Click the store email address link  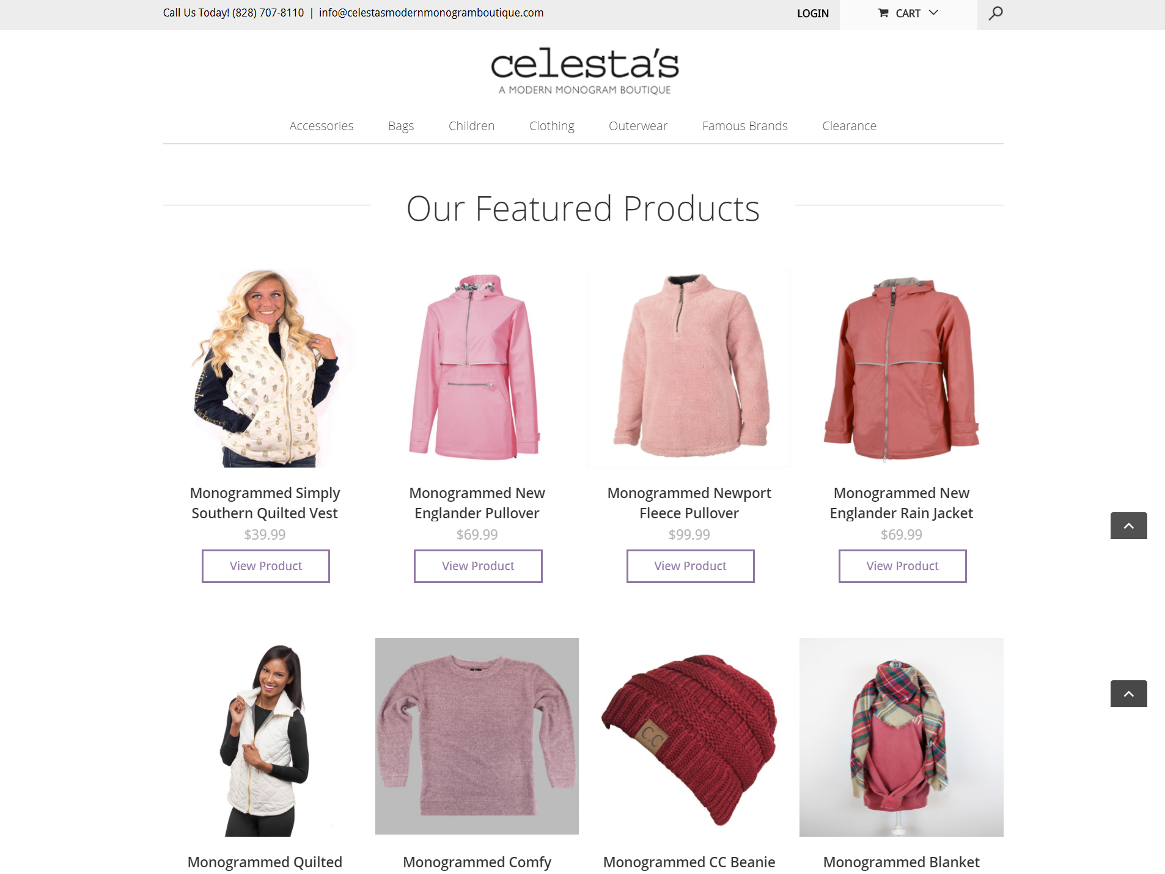(x=431, y=13)
